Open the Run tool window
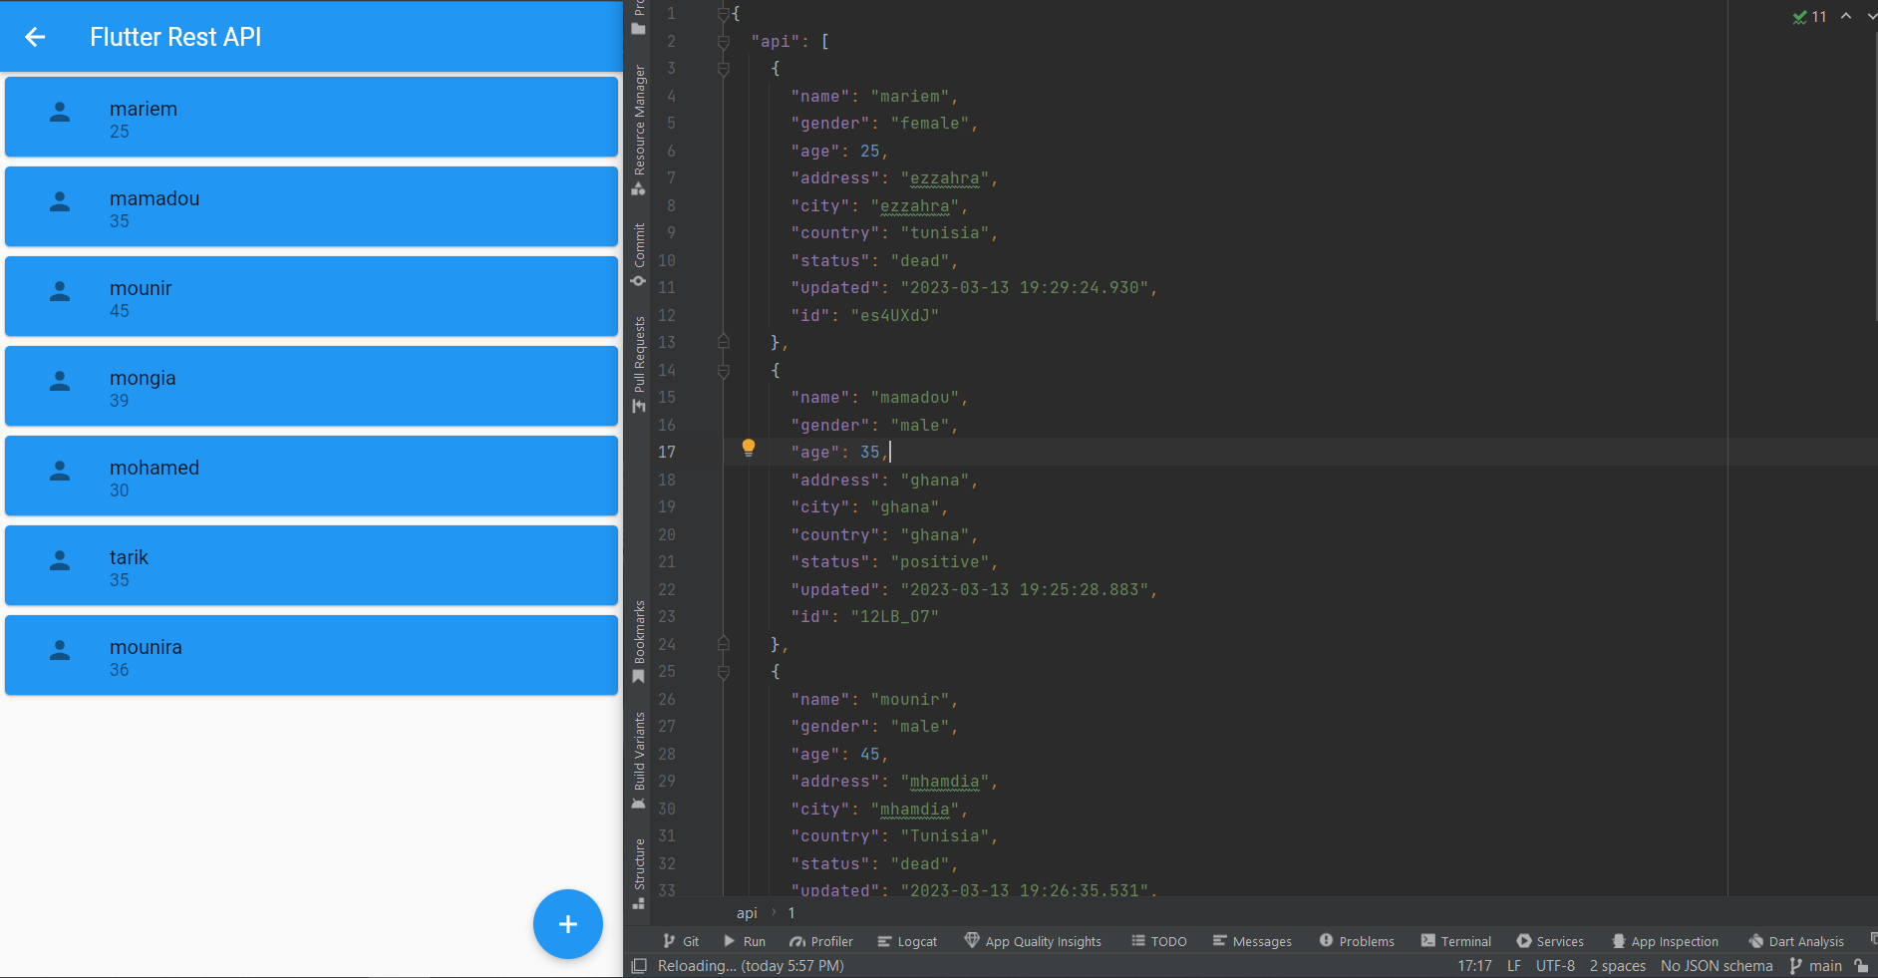This screenshot has width=1878, height=978. point(745,941)
